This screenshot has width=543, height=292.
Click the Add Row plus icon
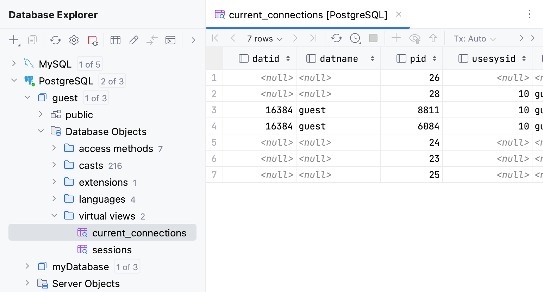tap(396, 38)
